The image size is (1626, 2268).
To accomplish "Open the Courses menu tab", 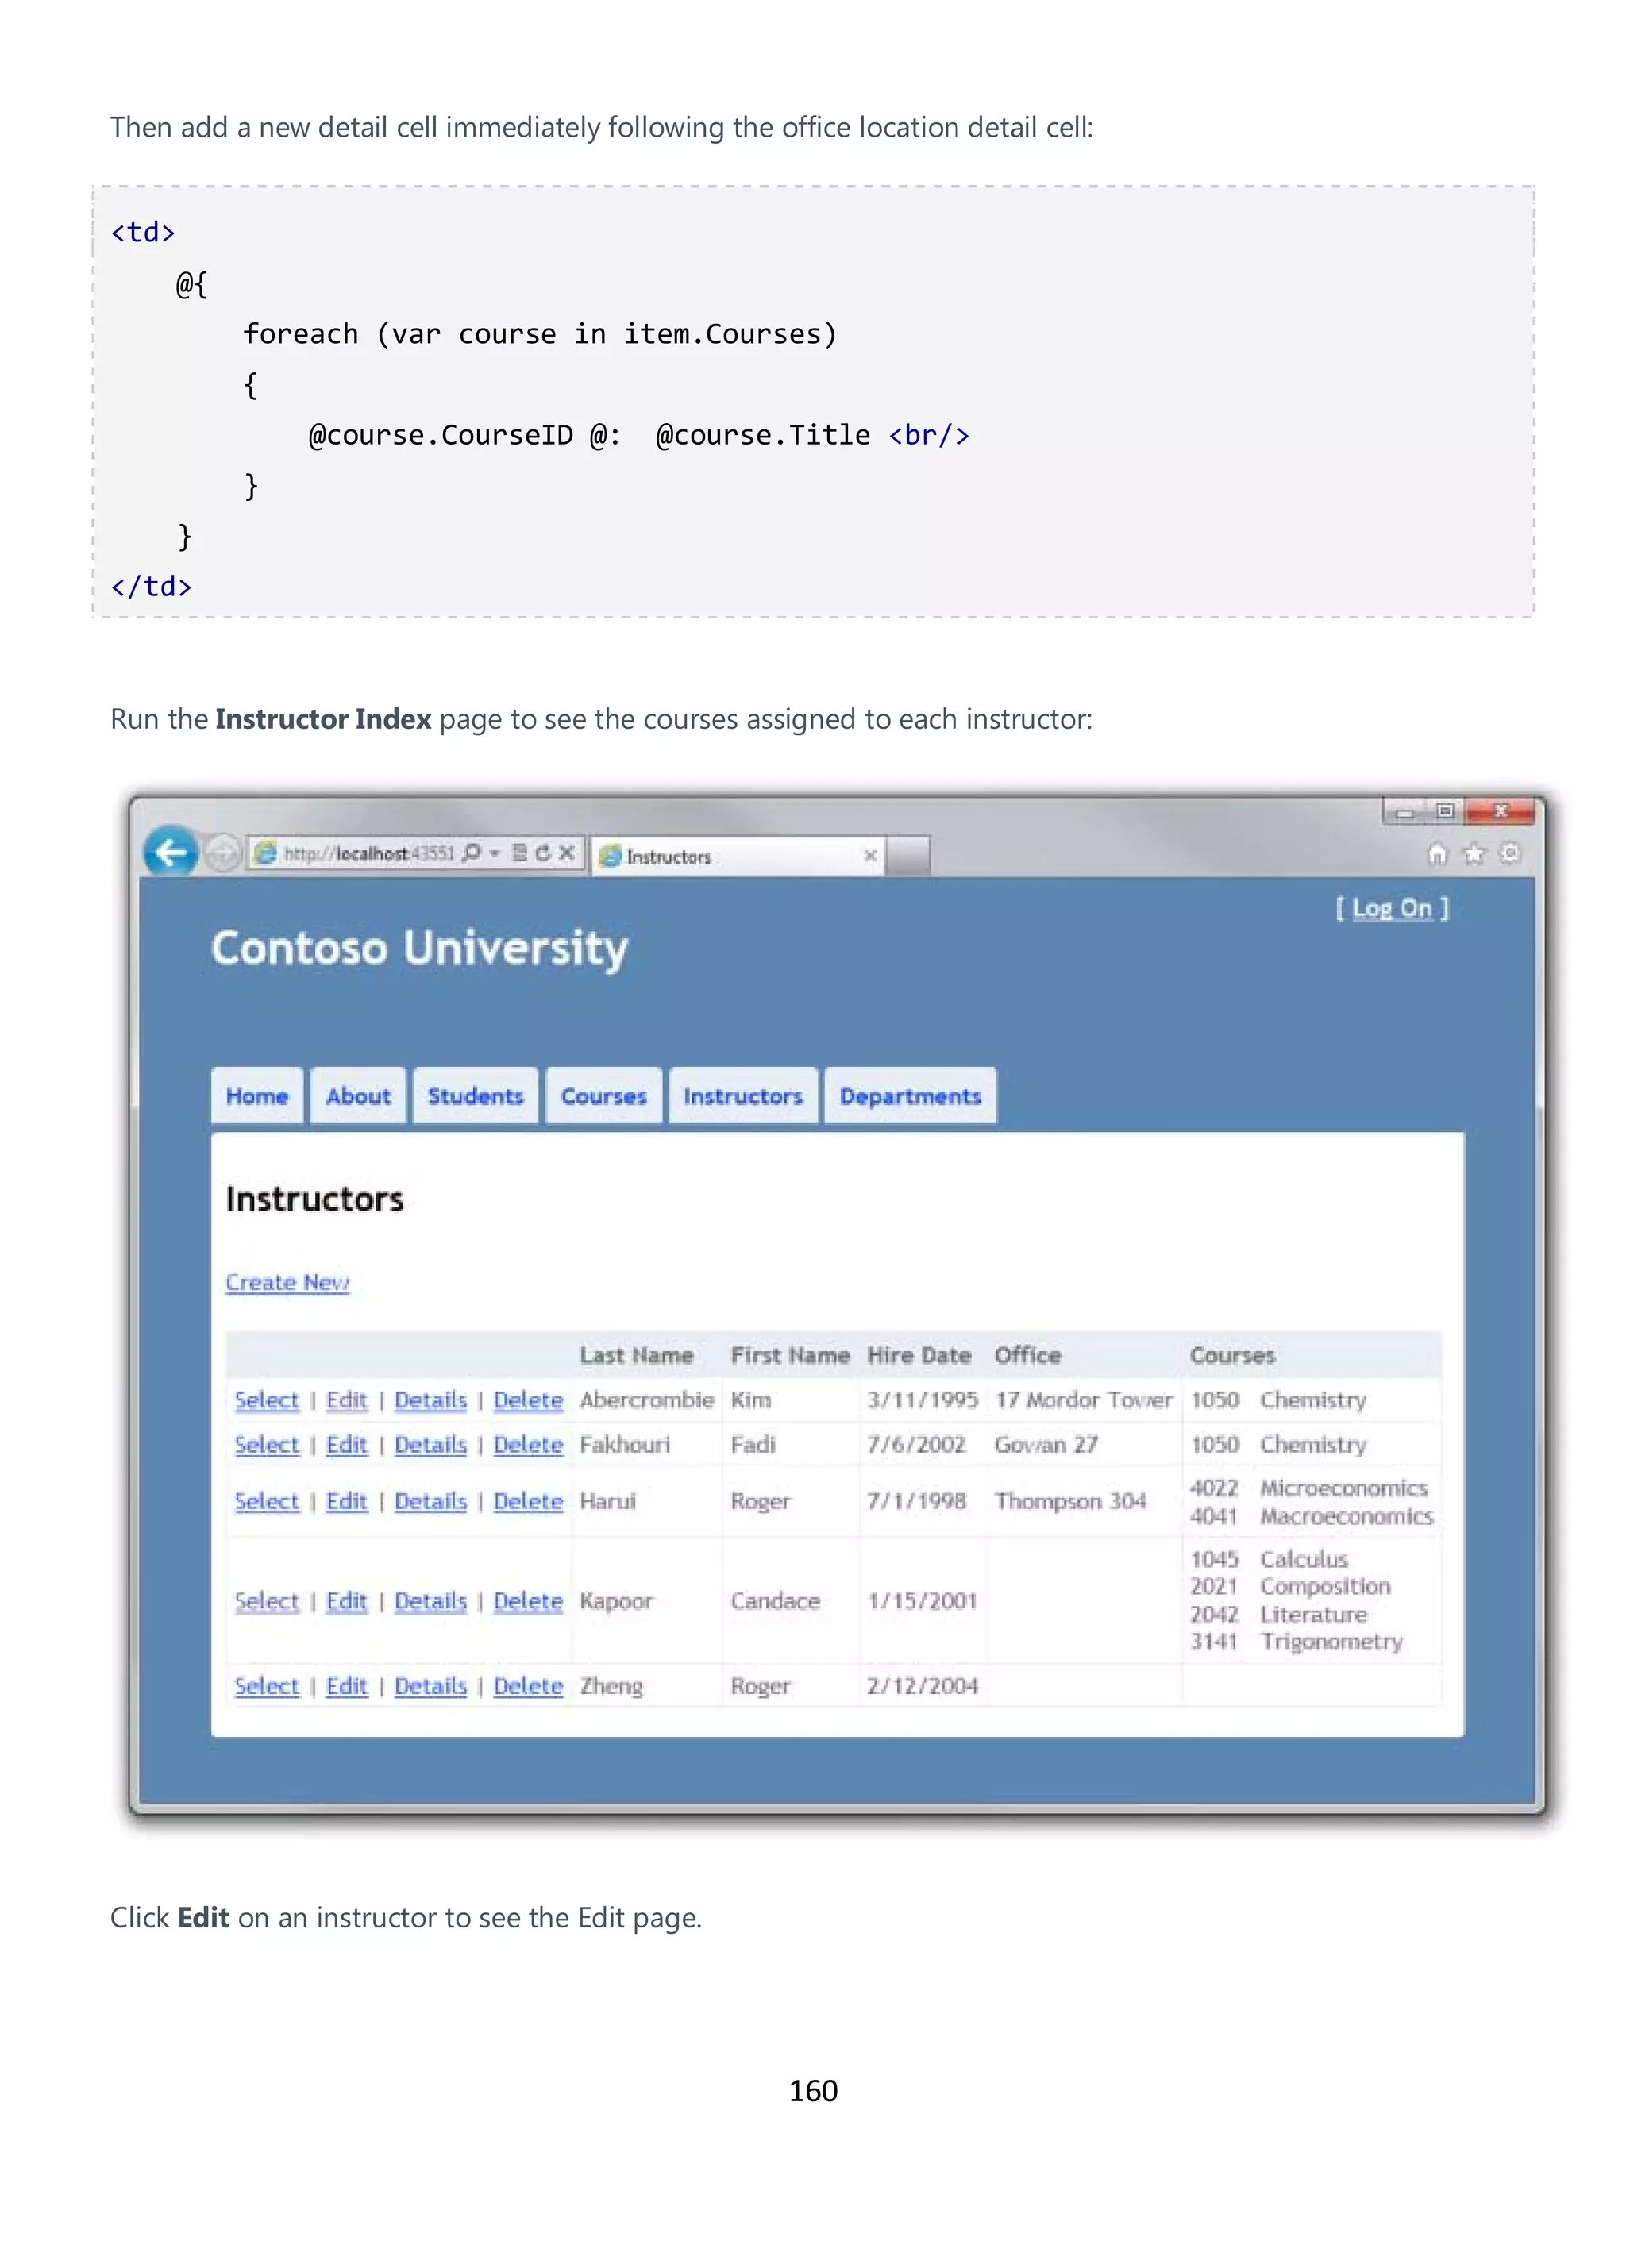I will click(604, 1096).
